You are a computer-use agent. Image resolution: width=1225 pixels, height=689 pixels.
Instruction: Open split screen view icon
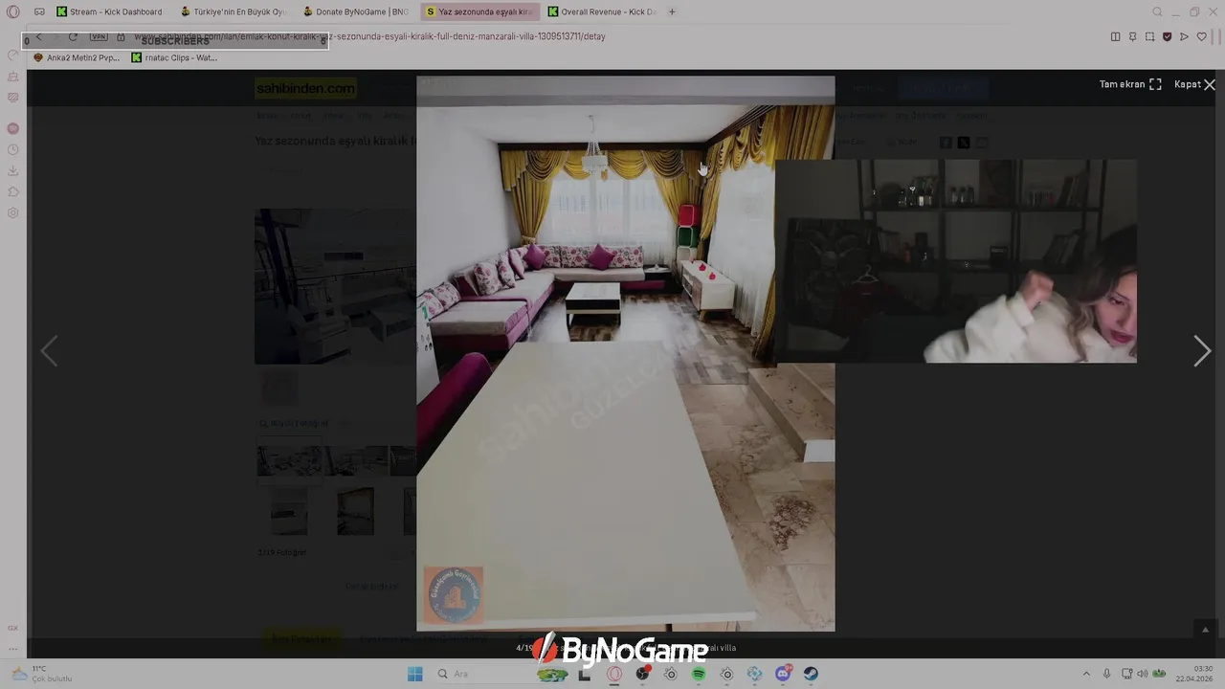pos(1115,36)
